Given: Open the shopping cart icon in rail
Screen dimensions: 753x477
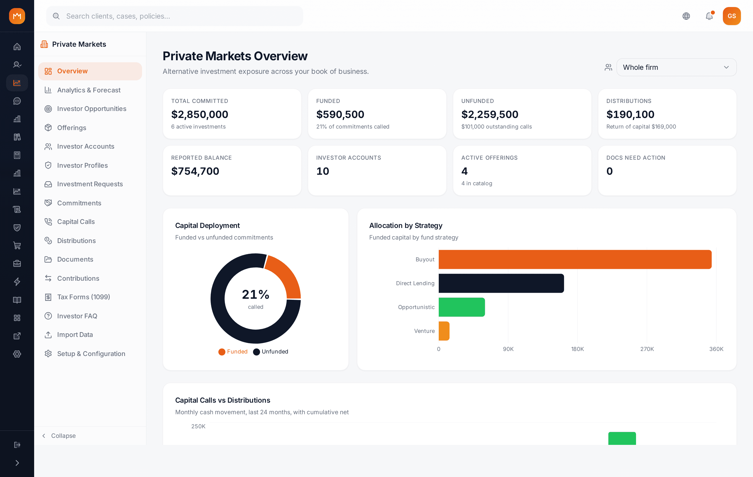Looking at the screenshot, I should coord(17,246).
